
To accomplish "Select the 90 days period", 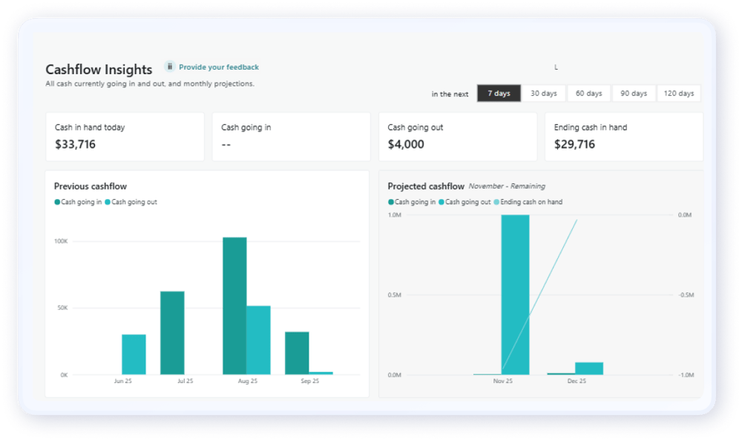I will click(x=633, y=93).
